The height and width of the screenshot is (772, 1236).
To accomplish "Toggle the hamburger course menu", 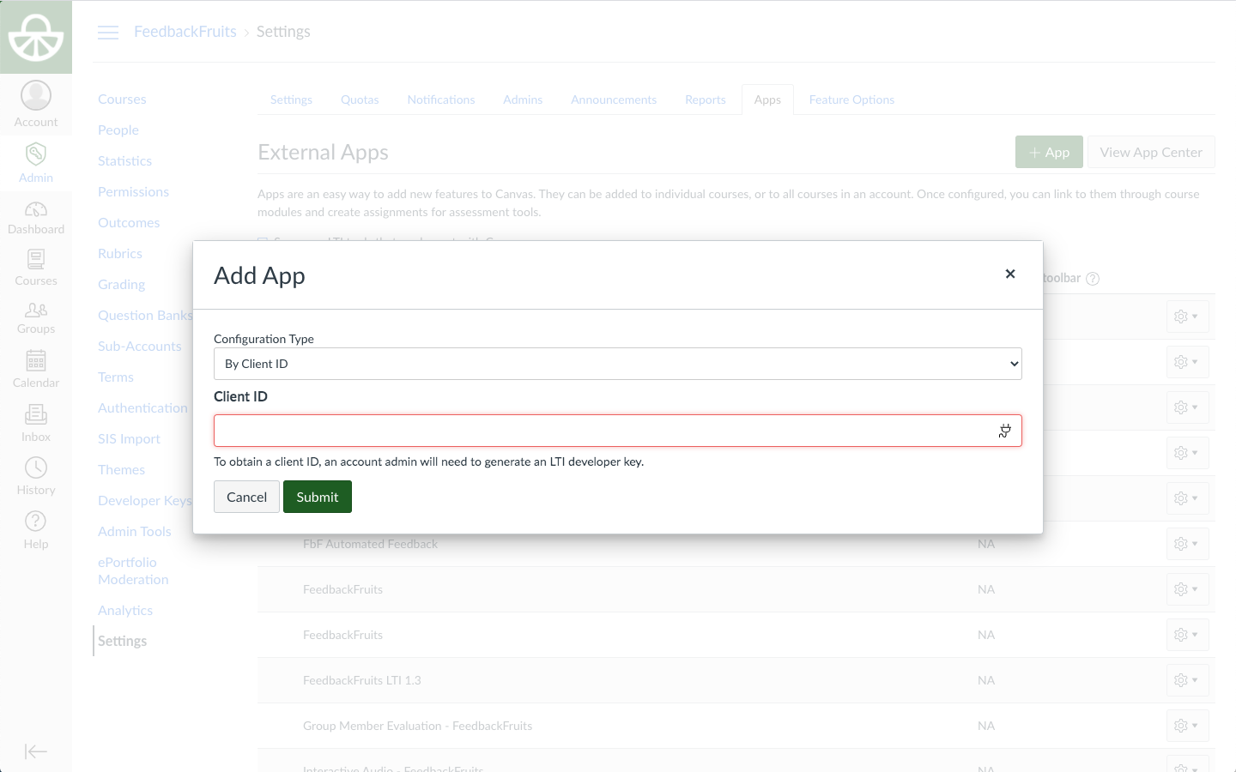I will point(108,33).
